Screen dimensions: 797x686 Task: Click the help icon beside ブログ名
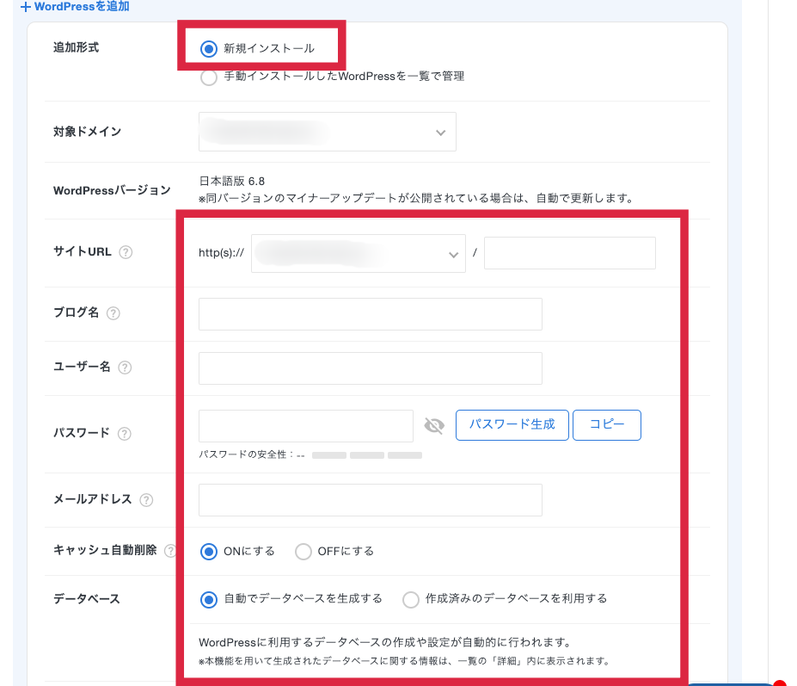(x=113, y=314)
